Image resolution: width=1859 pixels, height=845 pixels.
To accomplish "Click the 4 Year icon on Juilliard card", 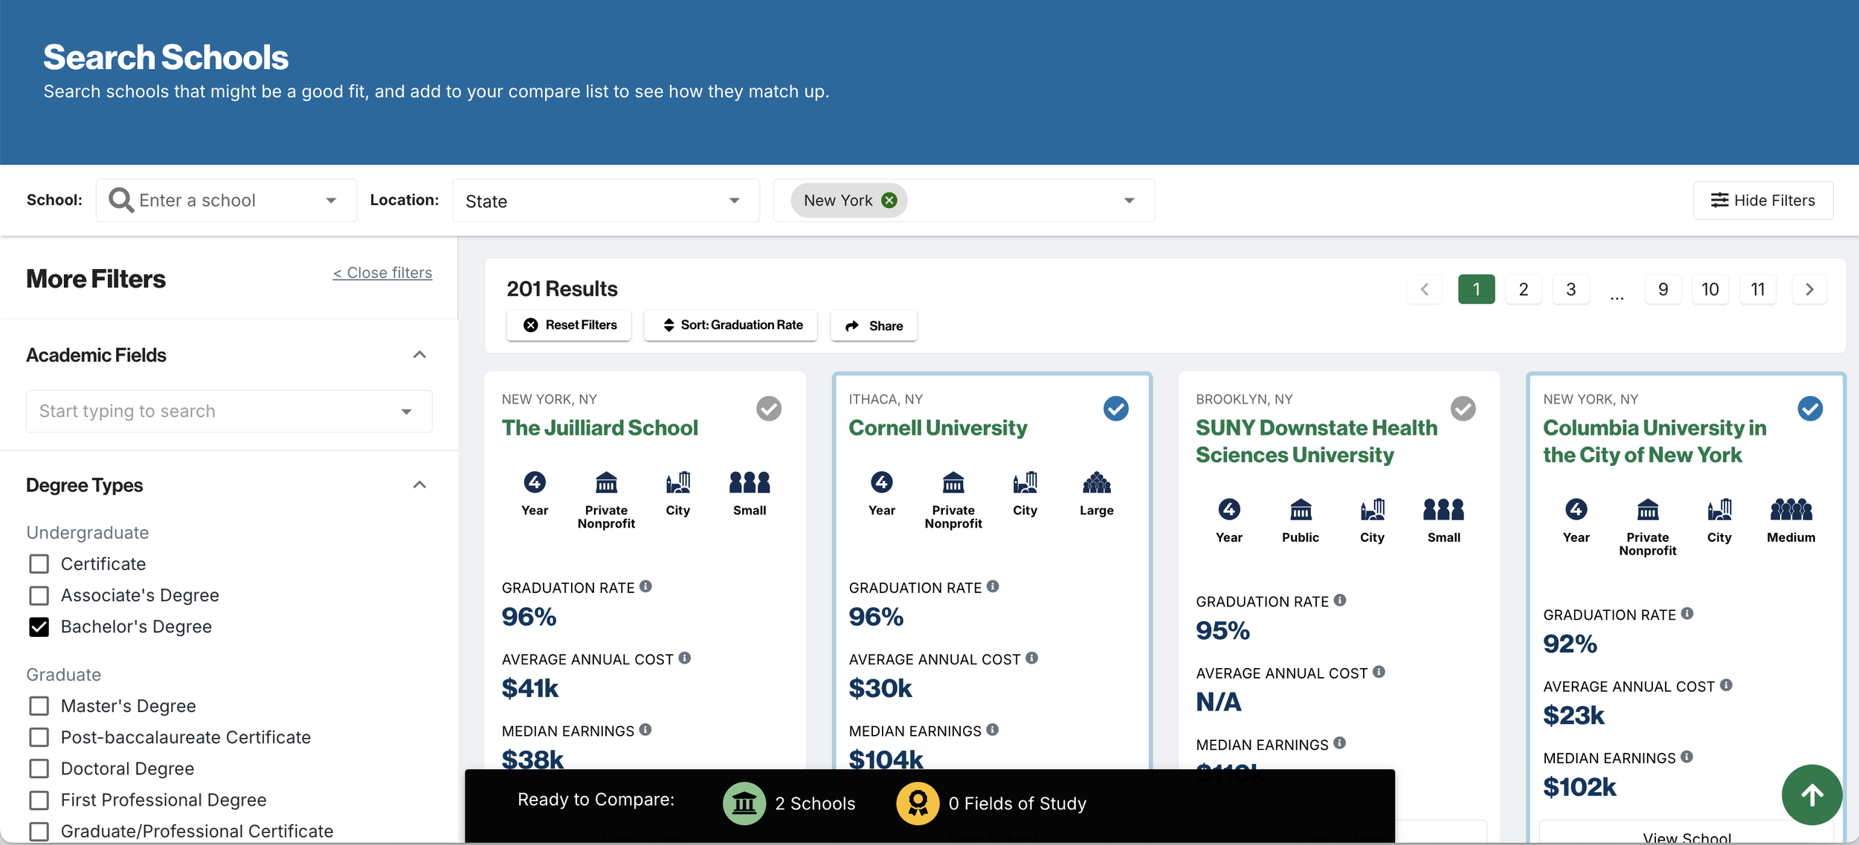I will coord(535,482).
